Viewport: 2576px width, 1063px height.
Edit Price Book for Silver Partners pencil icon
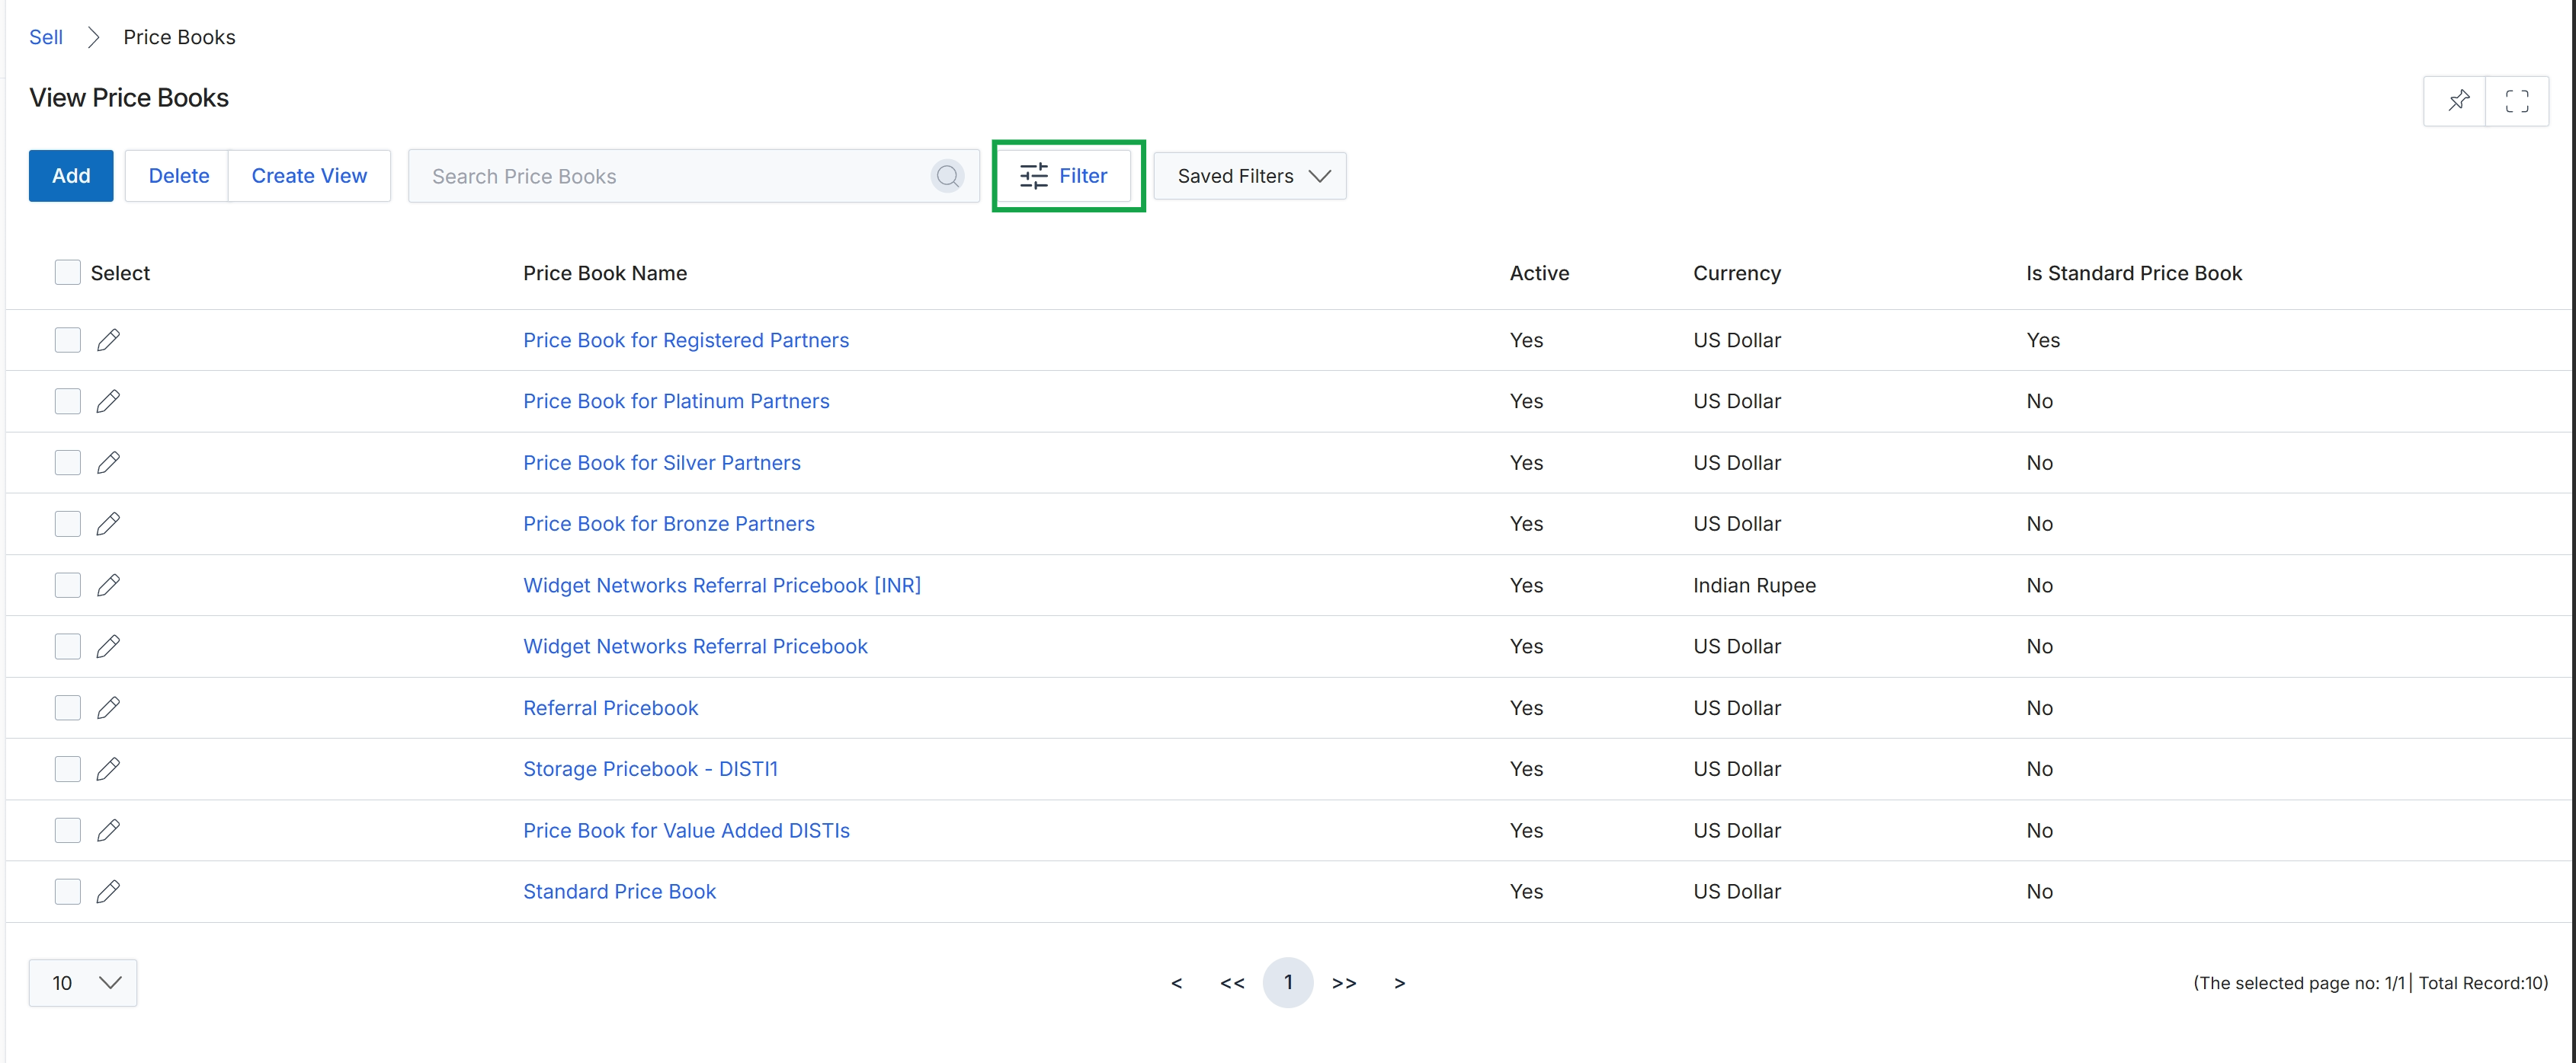[108, 462]
